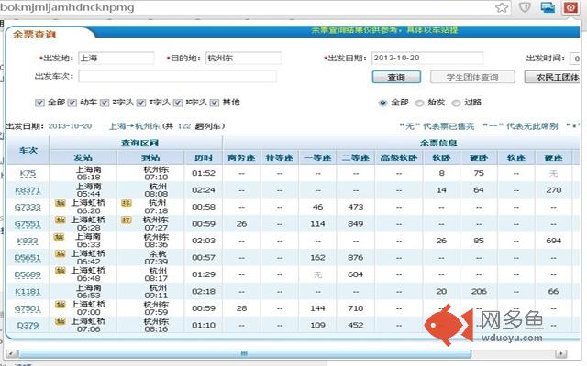Click the origin-station badge in K833 row
Screen dimensions: 587x366
pos(61,237)
